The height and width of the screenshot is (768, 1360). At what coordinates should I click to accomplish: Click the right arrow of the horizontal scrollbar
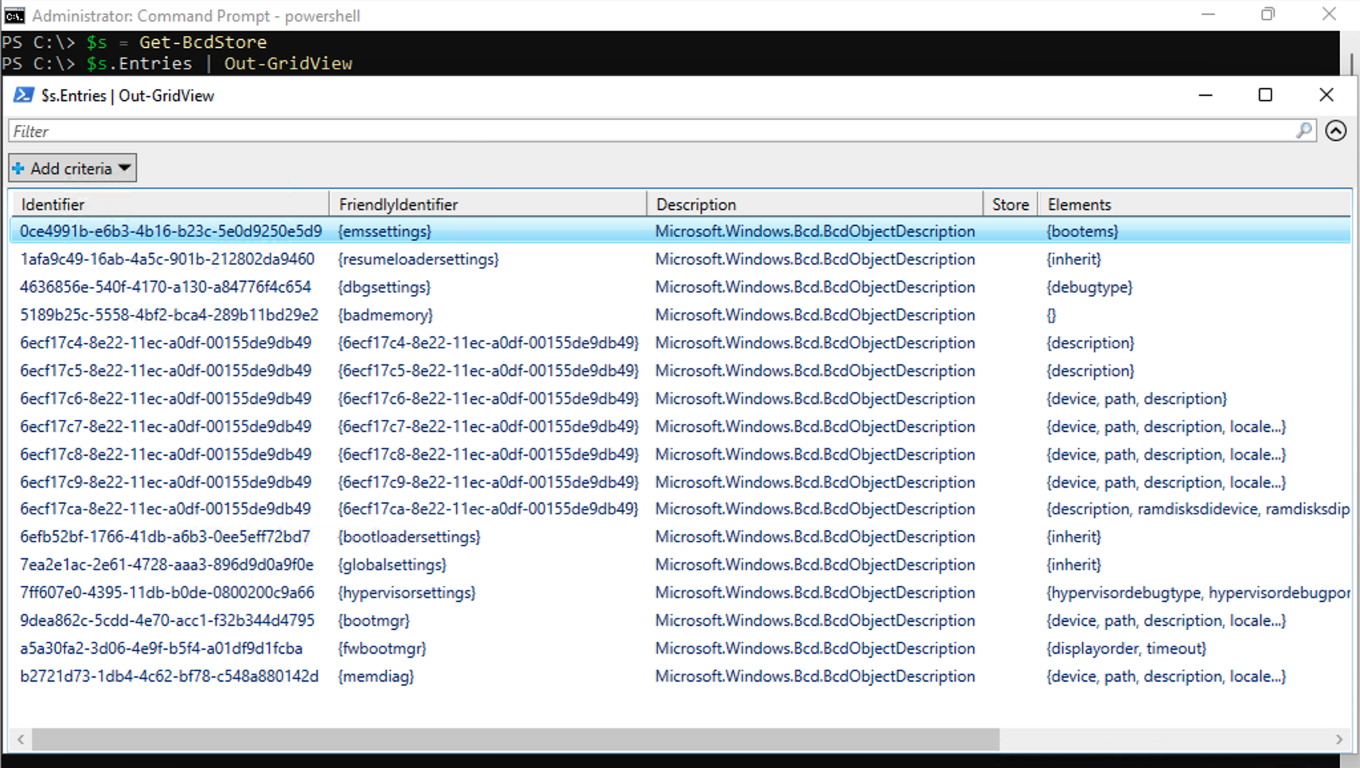(x=1339, y=739)
